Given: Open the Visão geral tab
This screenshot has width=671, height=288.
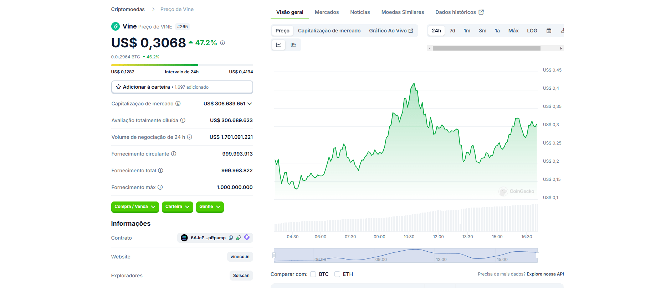Looking at the screenshot, I should tap(290, 12).
